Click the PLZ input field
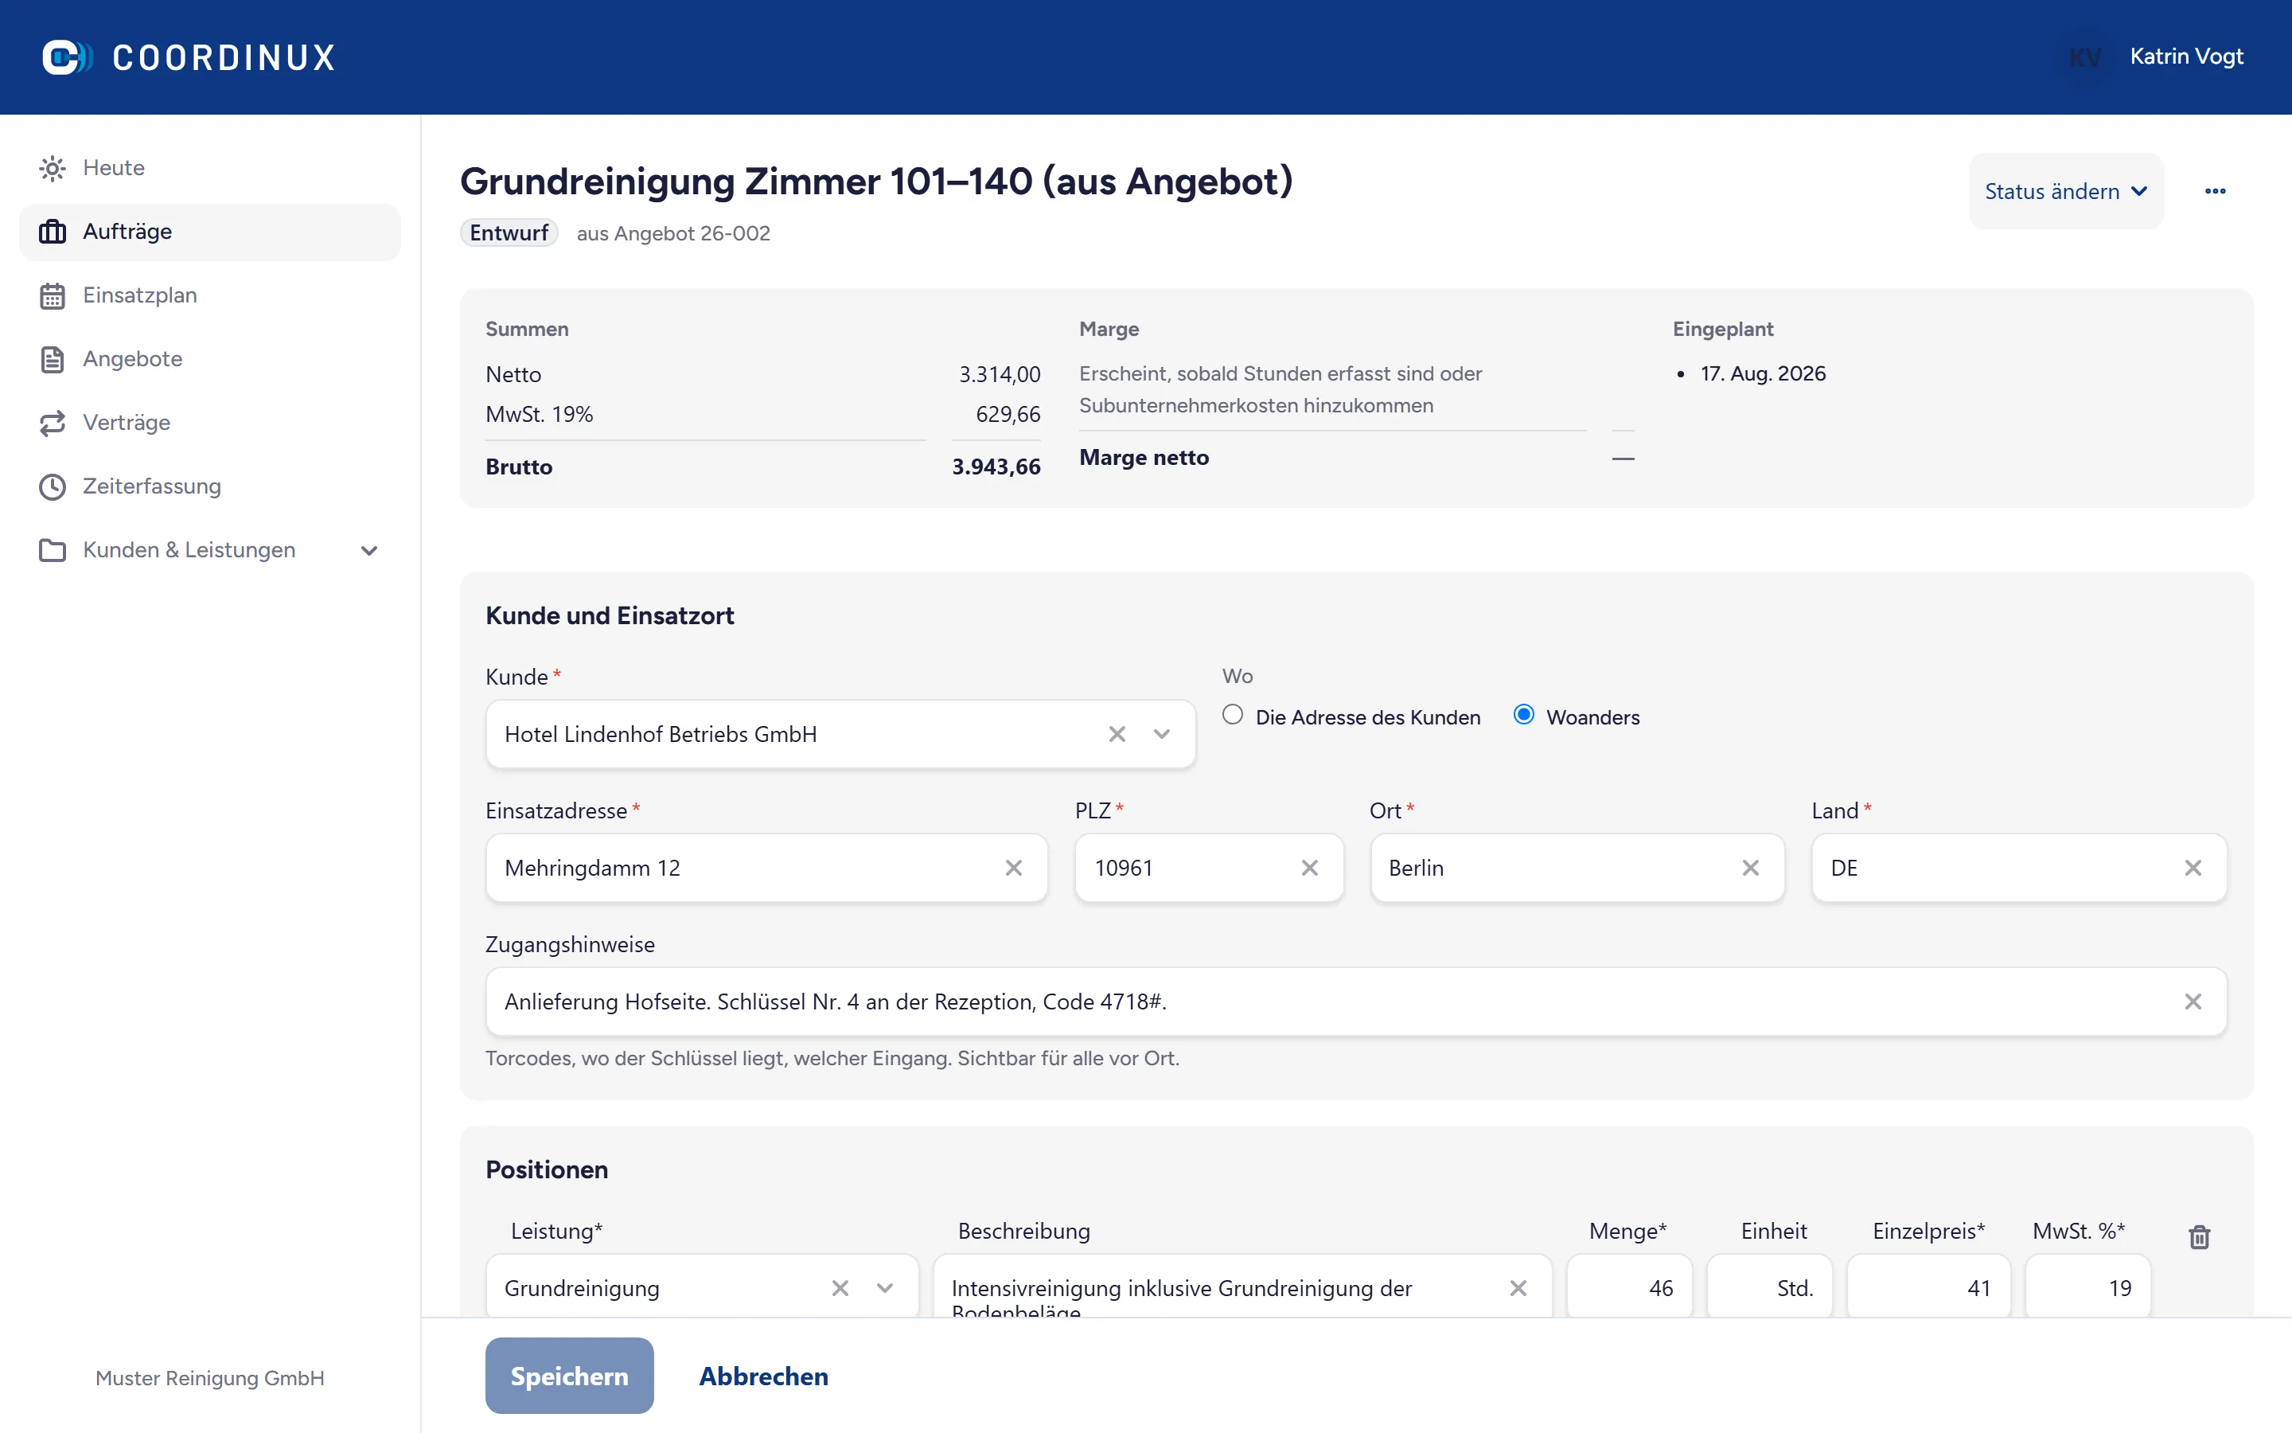This screenshot has height=1433, width=2292. click(1209, 868)
